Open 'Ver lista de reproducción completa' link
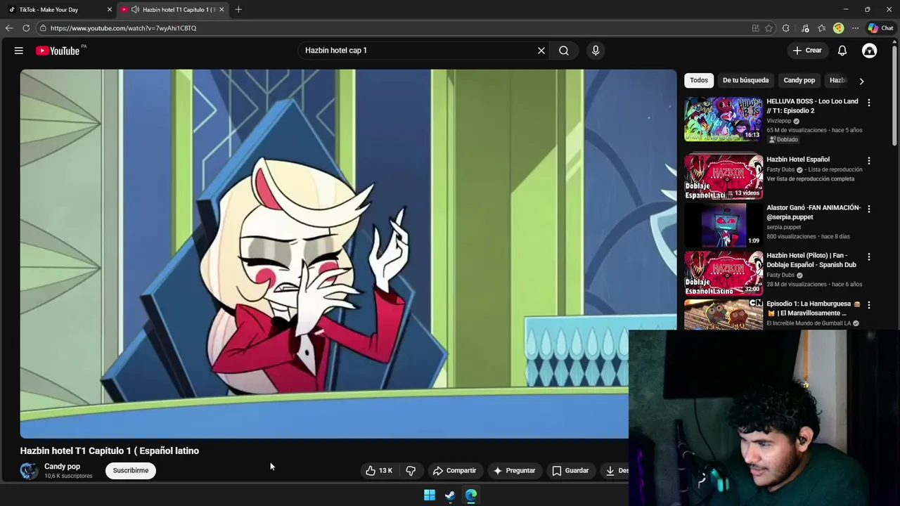Viewport: 900px width, 506px height. [x=811, y=179]
